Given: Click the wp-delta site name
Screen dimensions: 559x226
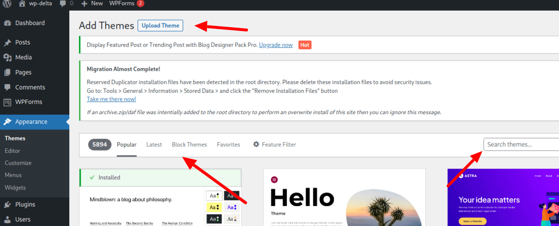Looking at the screenshot, I should pyautogui.click(x=41, y=3).
